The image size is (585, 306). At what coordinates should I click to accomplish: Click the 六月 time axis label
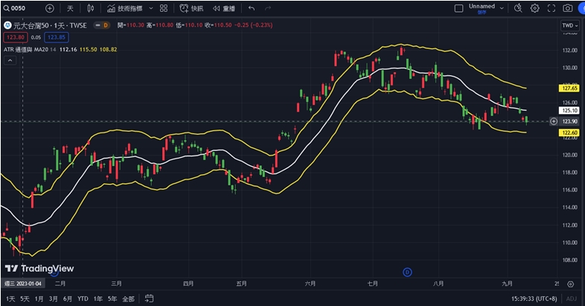310,284
